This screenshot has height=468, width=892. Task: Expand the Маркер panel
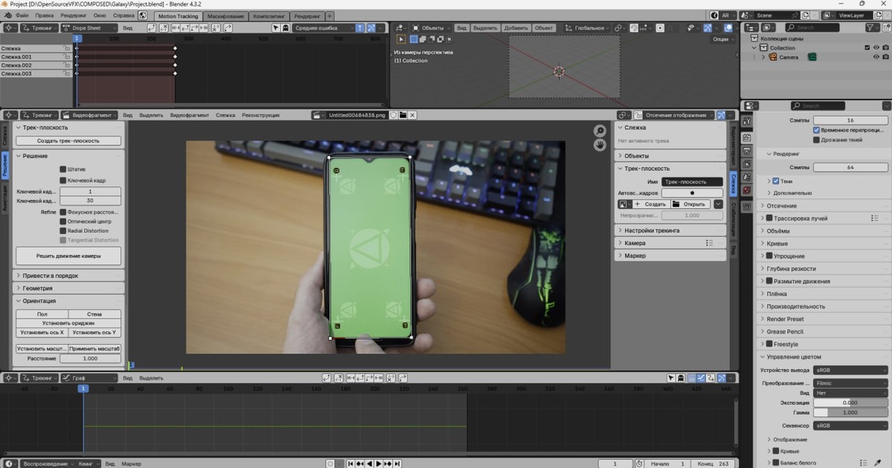point(670,256)
